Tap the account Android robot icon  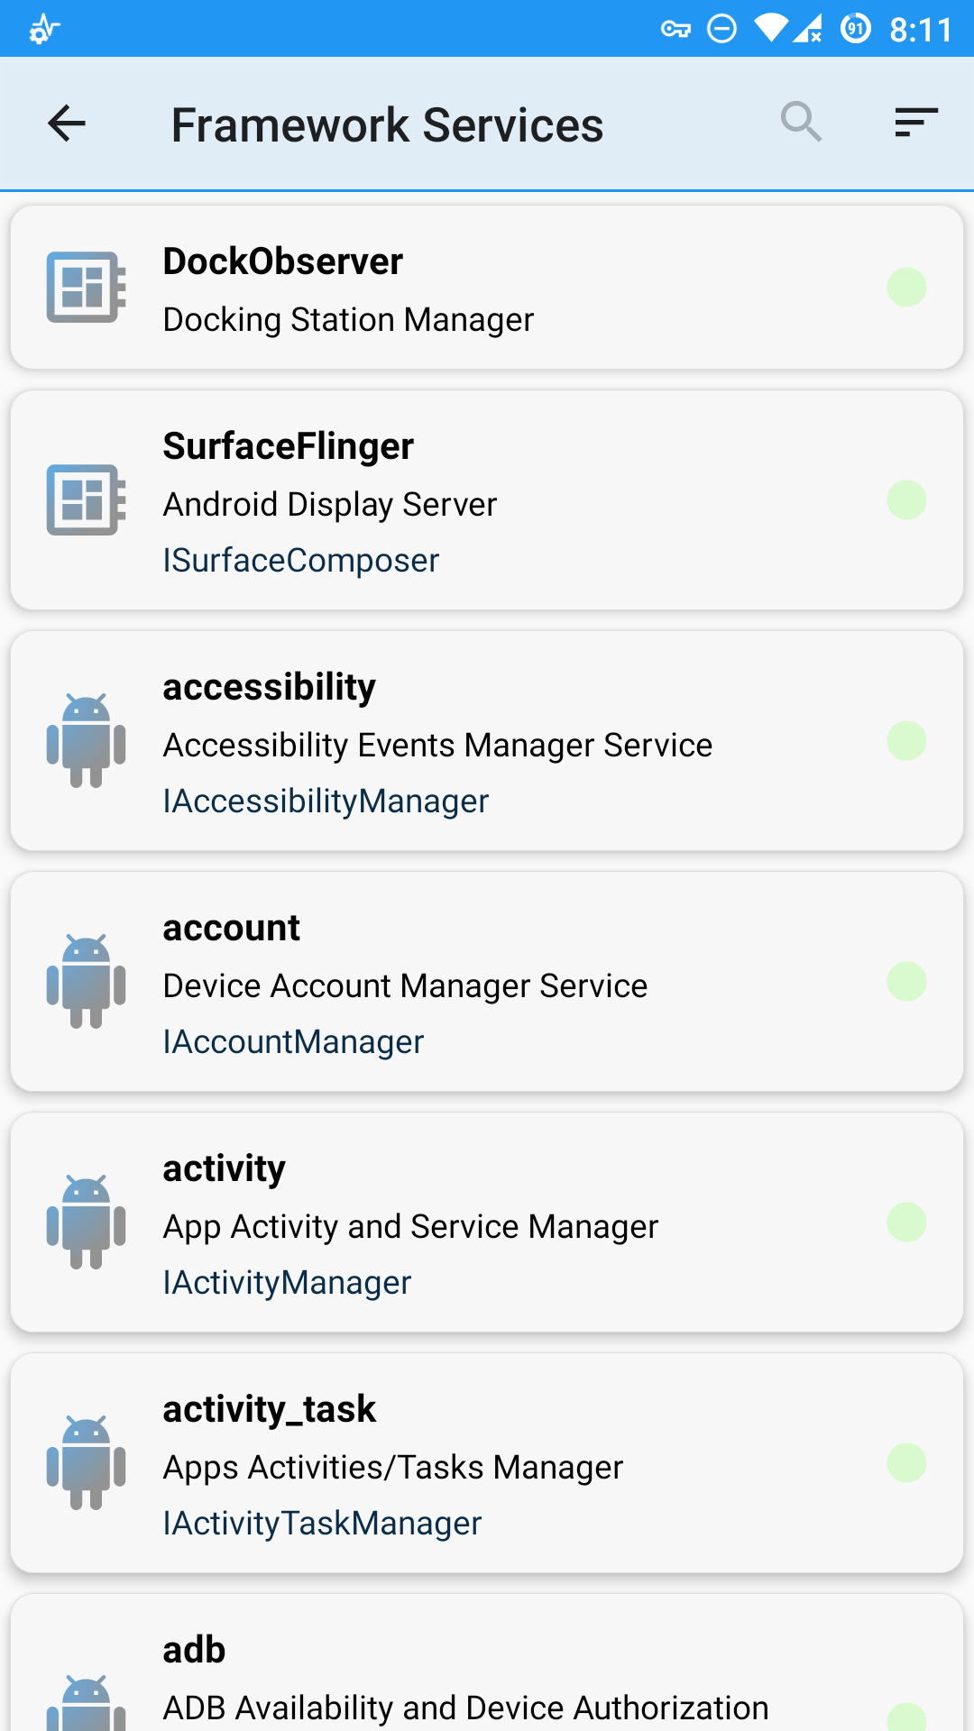click(86, 981)
